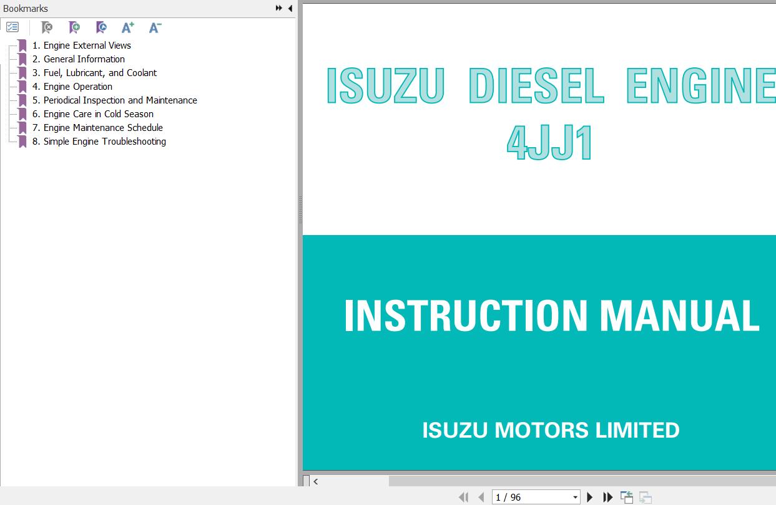The width and height of the screenshot is (776, 505).
Task: Open the page number dropdown
Action: [x=575, y=497]
